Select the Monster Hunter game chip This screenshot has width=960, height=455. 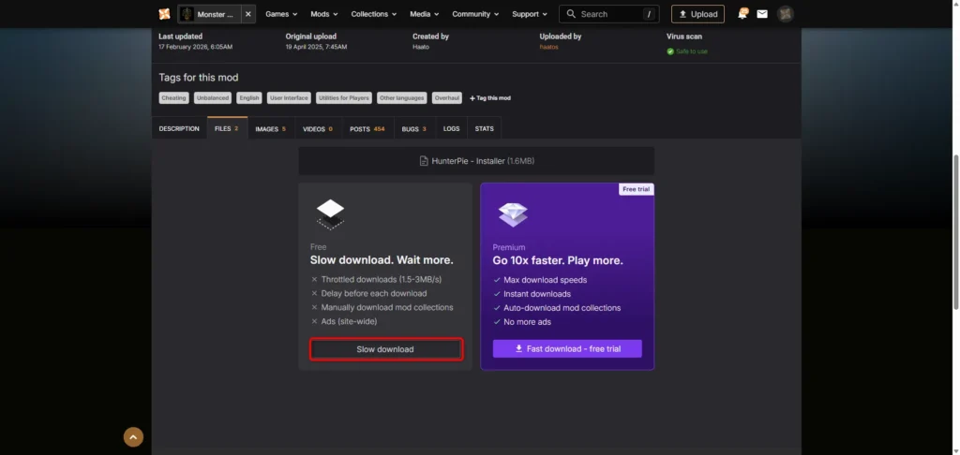pos(209,14)
